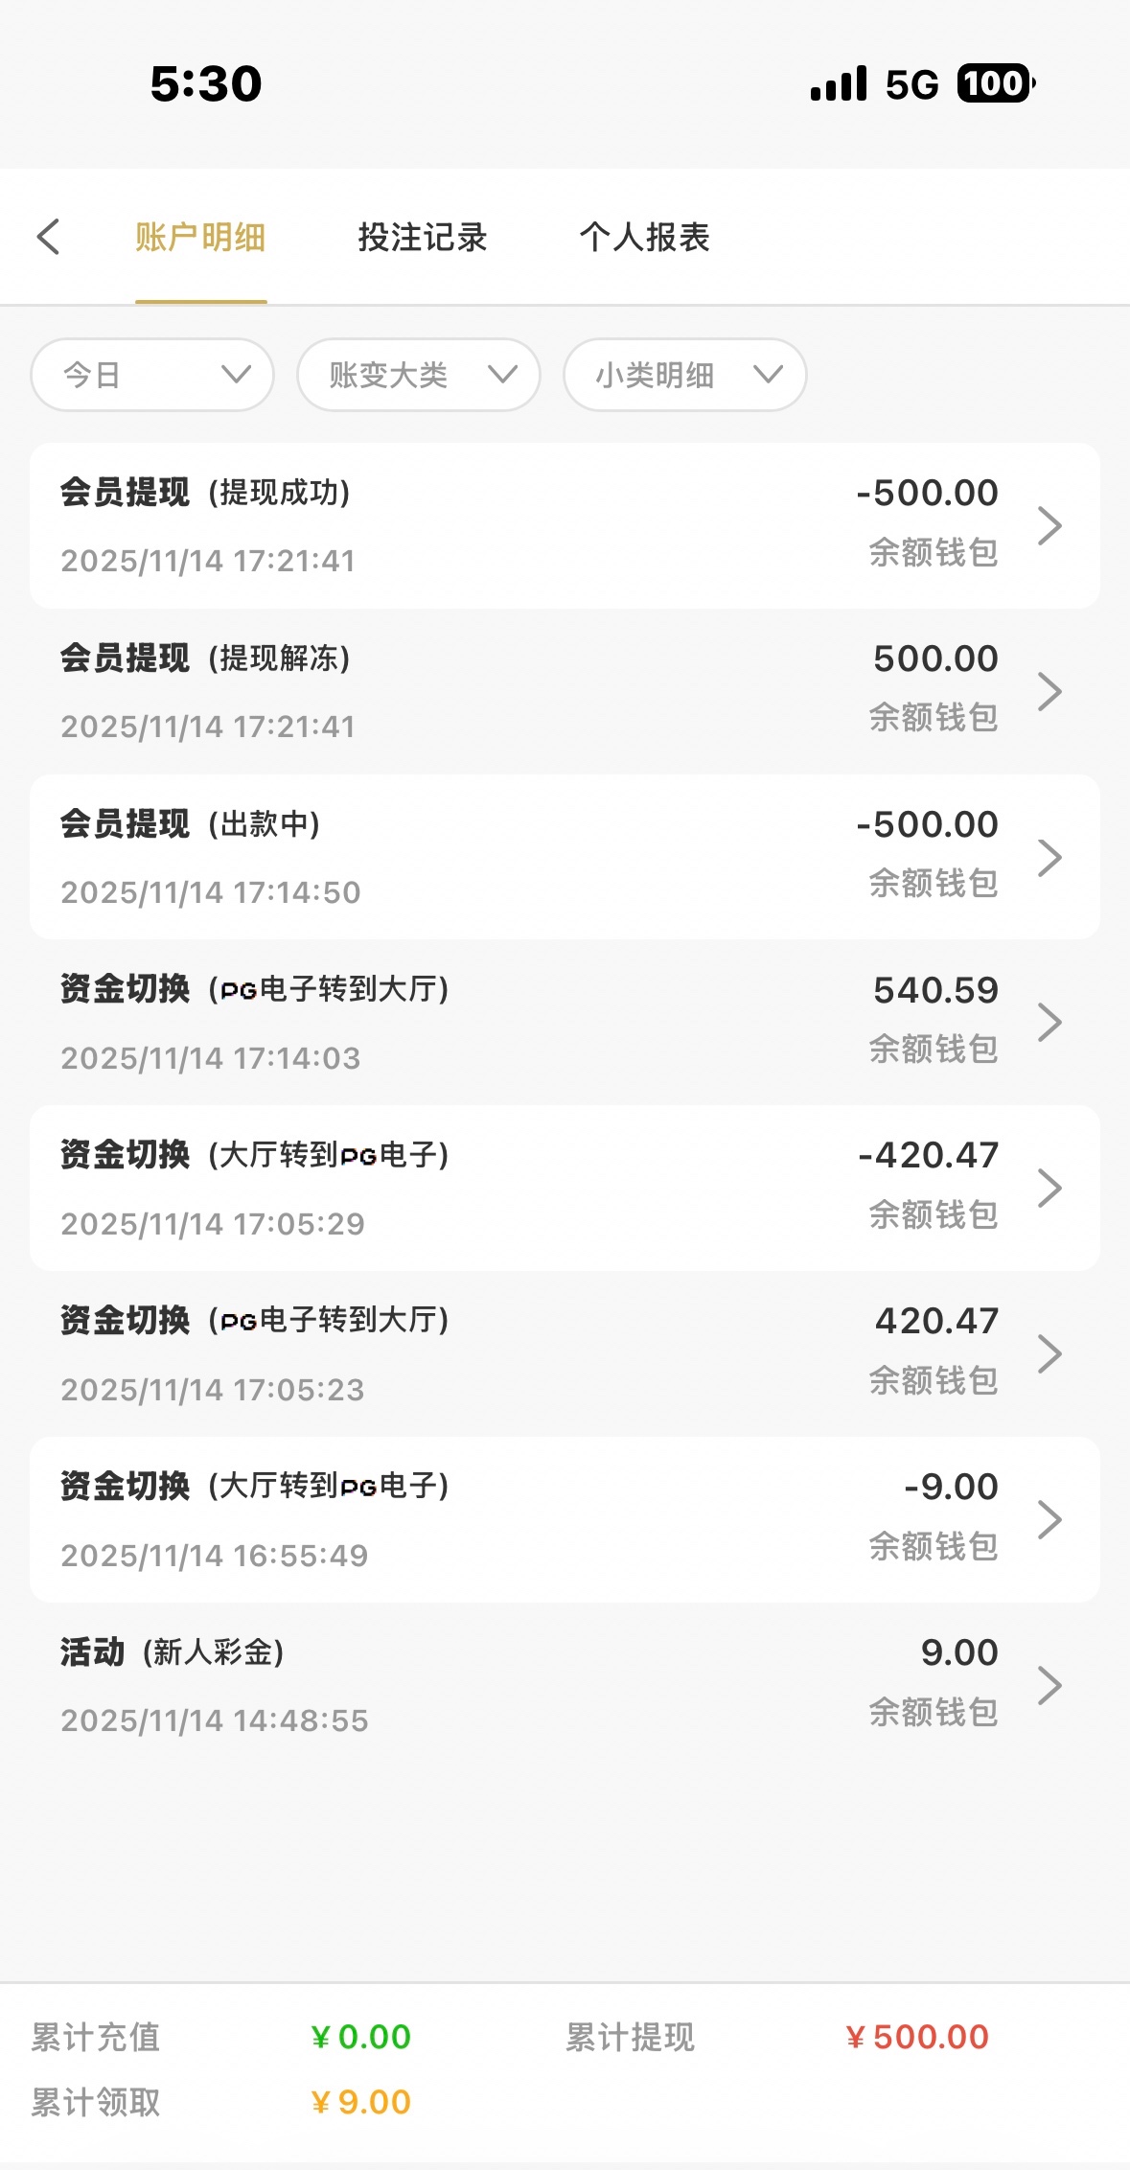This screenshot has width=1130, height=2170.
Task: View the 会员提现 (提现成功) transaction details
Action: 479,525
